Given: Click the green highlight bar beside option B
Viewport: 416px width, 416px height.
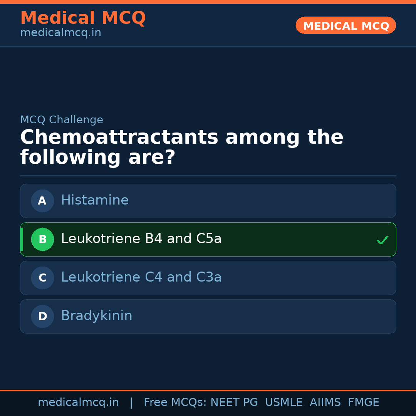Looking at the screenshot, I should click(22, 239).
